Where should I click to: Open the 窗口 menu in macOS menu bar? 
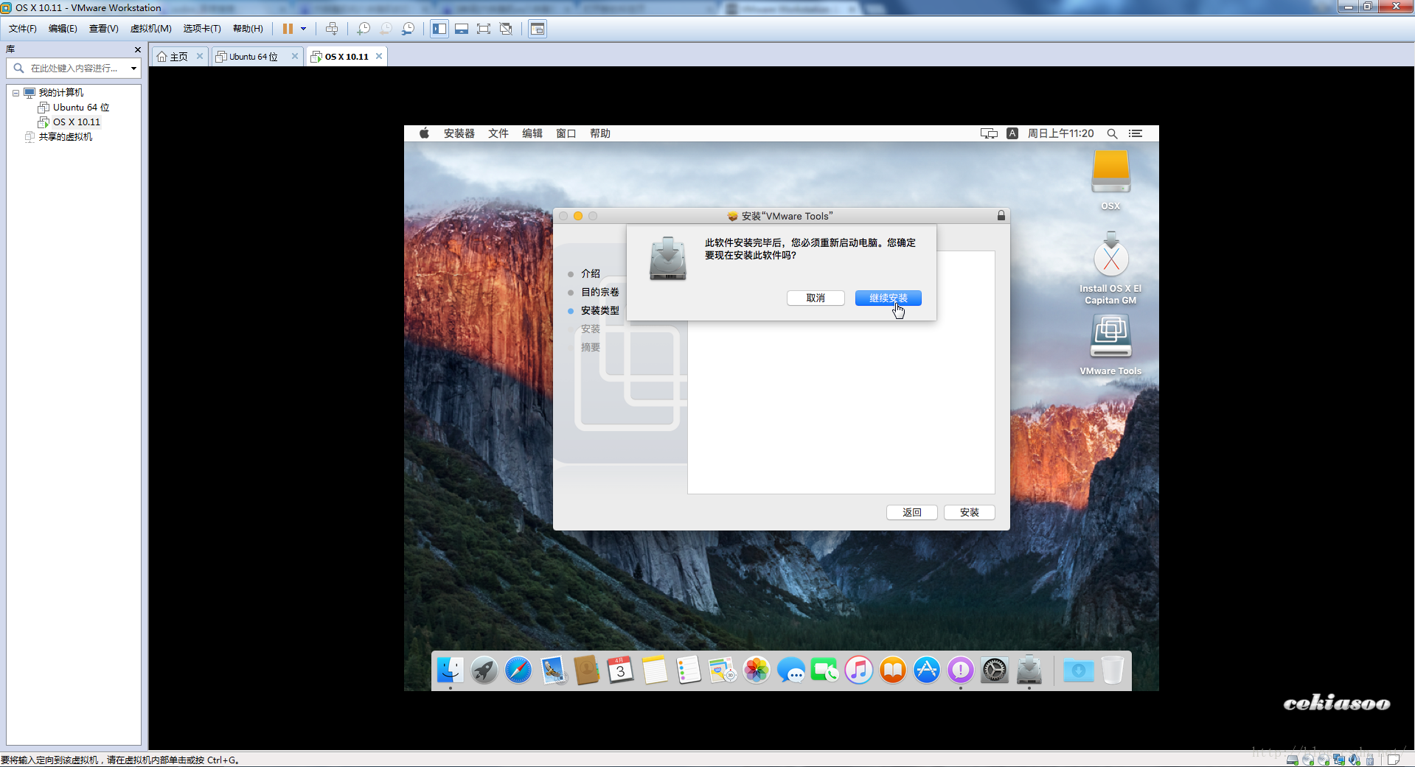click(x=566, y=133)
